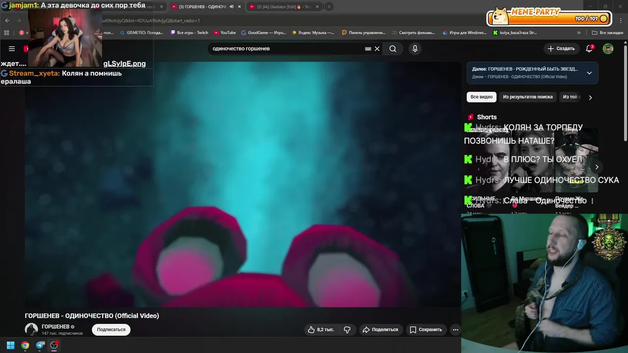This screenshot has width=628, height=353.
Task: Open the on-screen keyboard icon in search box
Action: (368, 49)
